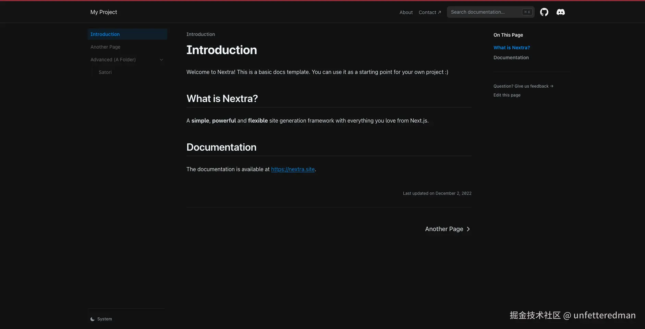Open the GitHub repository icon
Screen dimensions: 645x329
point(544,12)
